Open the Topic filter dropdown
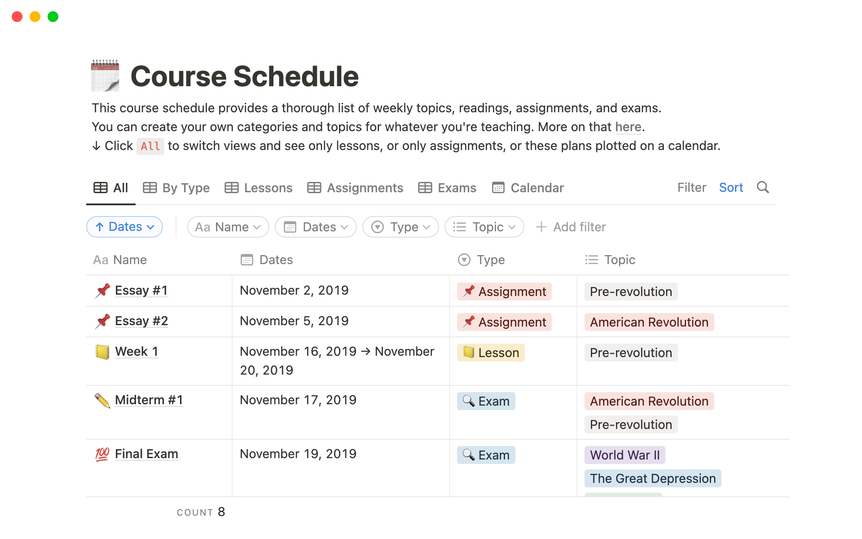The height and width of the screenshot is (539, 862). click(x=484, y=227)
